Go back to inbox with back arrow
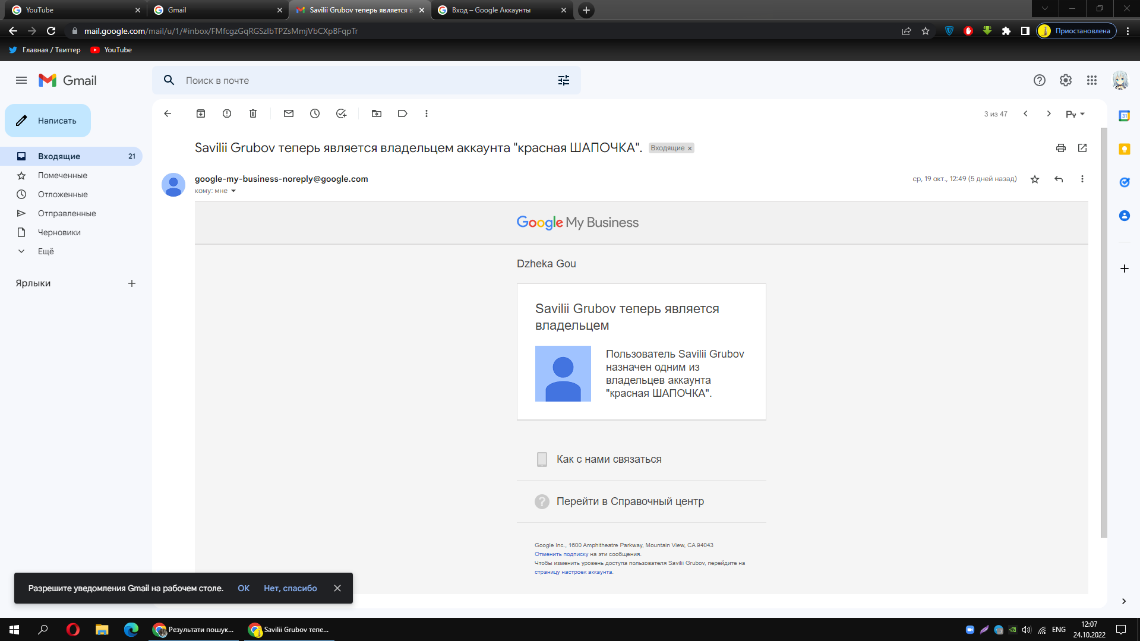 pos(168,113)
